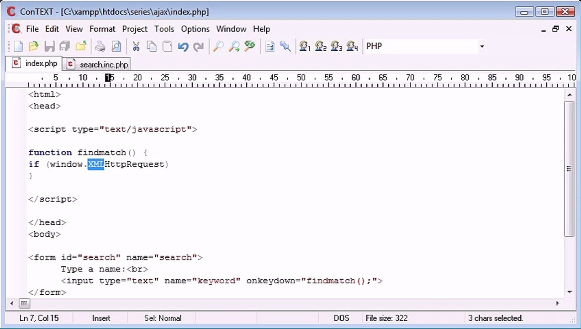Viewport: 581px width, 329px height.
Task: Open a file using the folder icon
Action: (33, 46)
